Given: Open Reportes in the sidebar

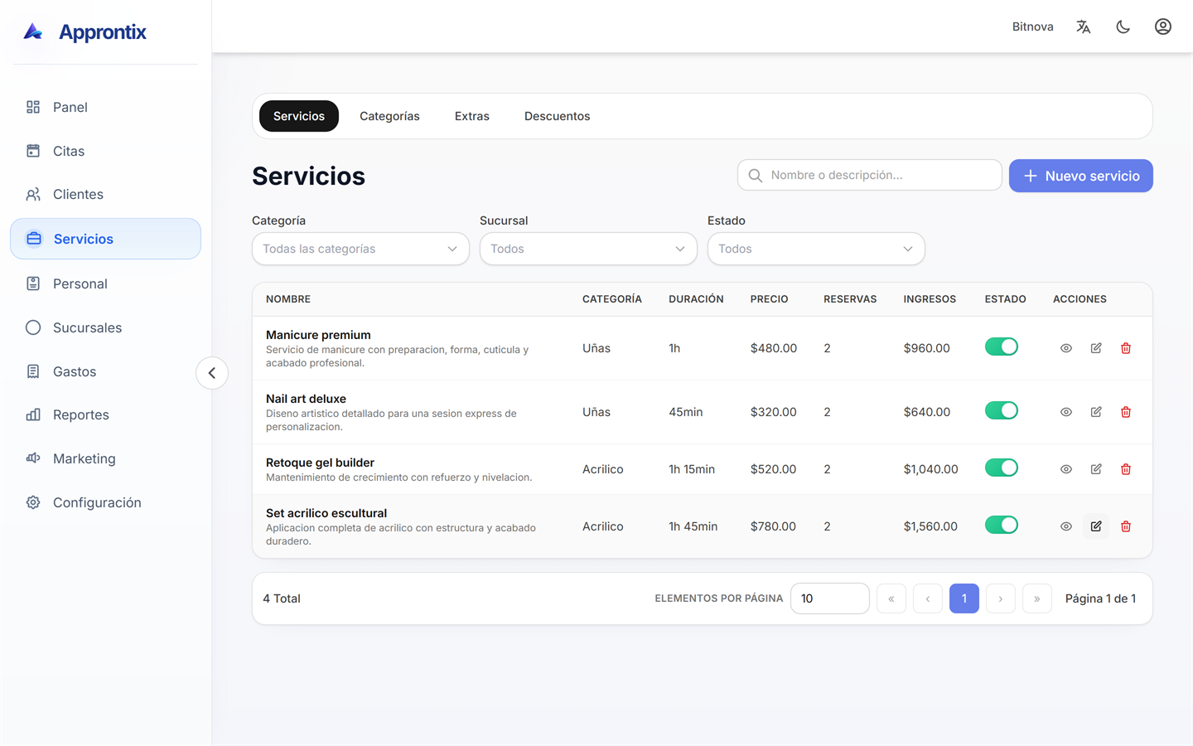Looking at the screenshot, I should [105, 414].
